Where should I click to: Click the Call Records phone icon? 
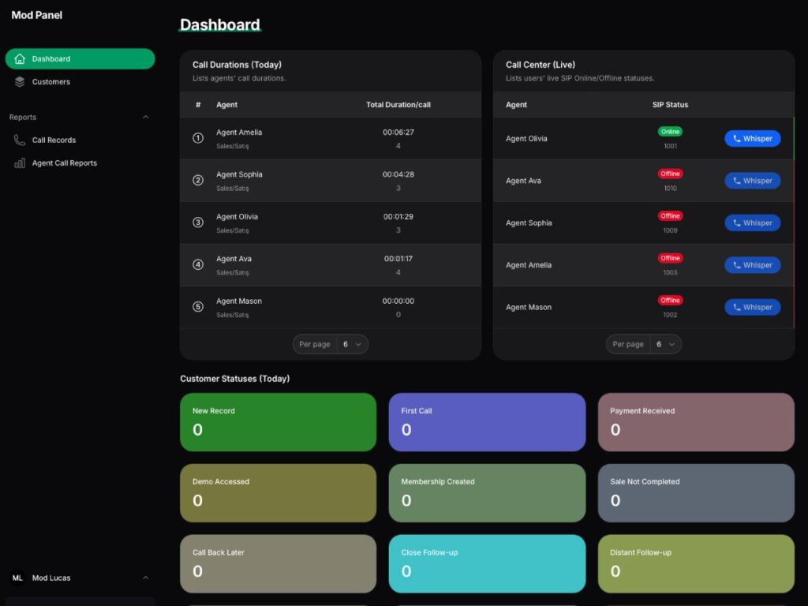coord(20,140)
